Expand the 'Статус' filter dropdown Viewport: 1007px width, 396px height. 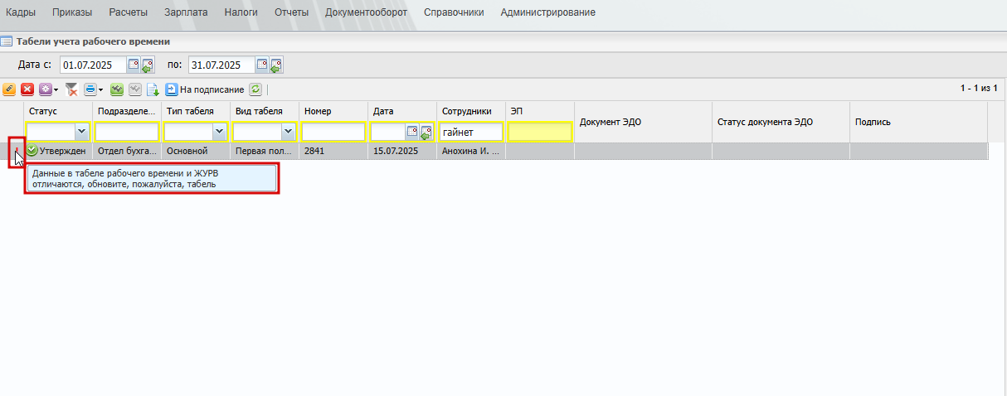pos(81,132)
